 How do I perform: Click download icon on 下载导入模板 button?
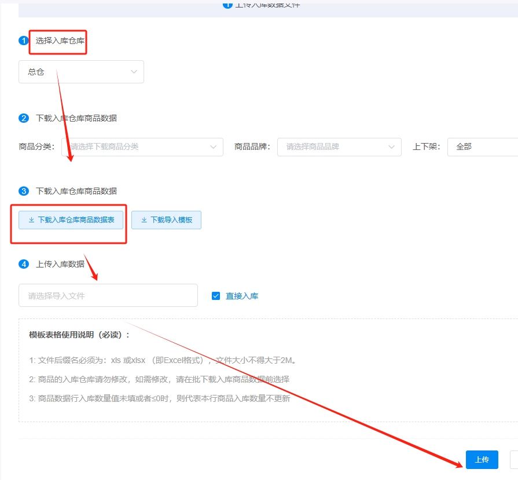tap(144, 220)
